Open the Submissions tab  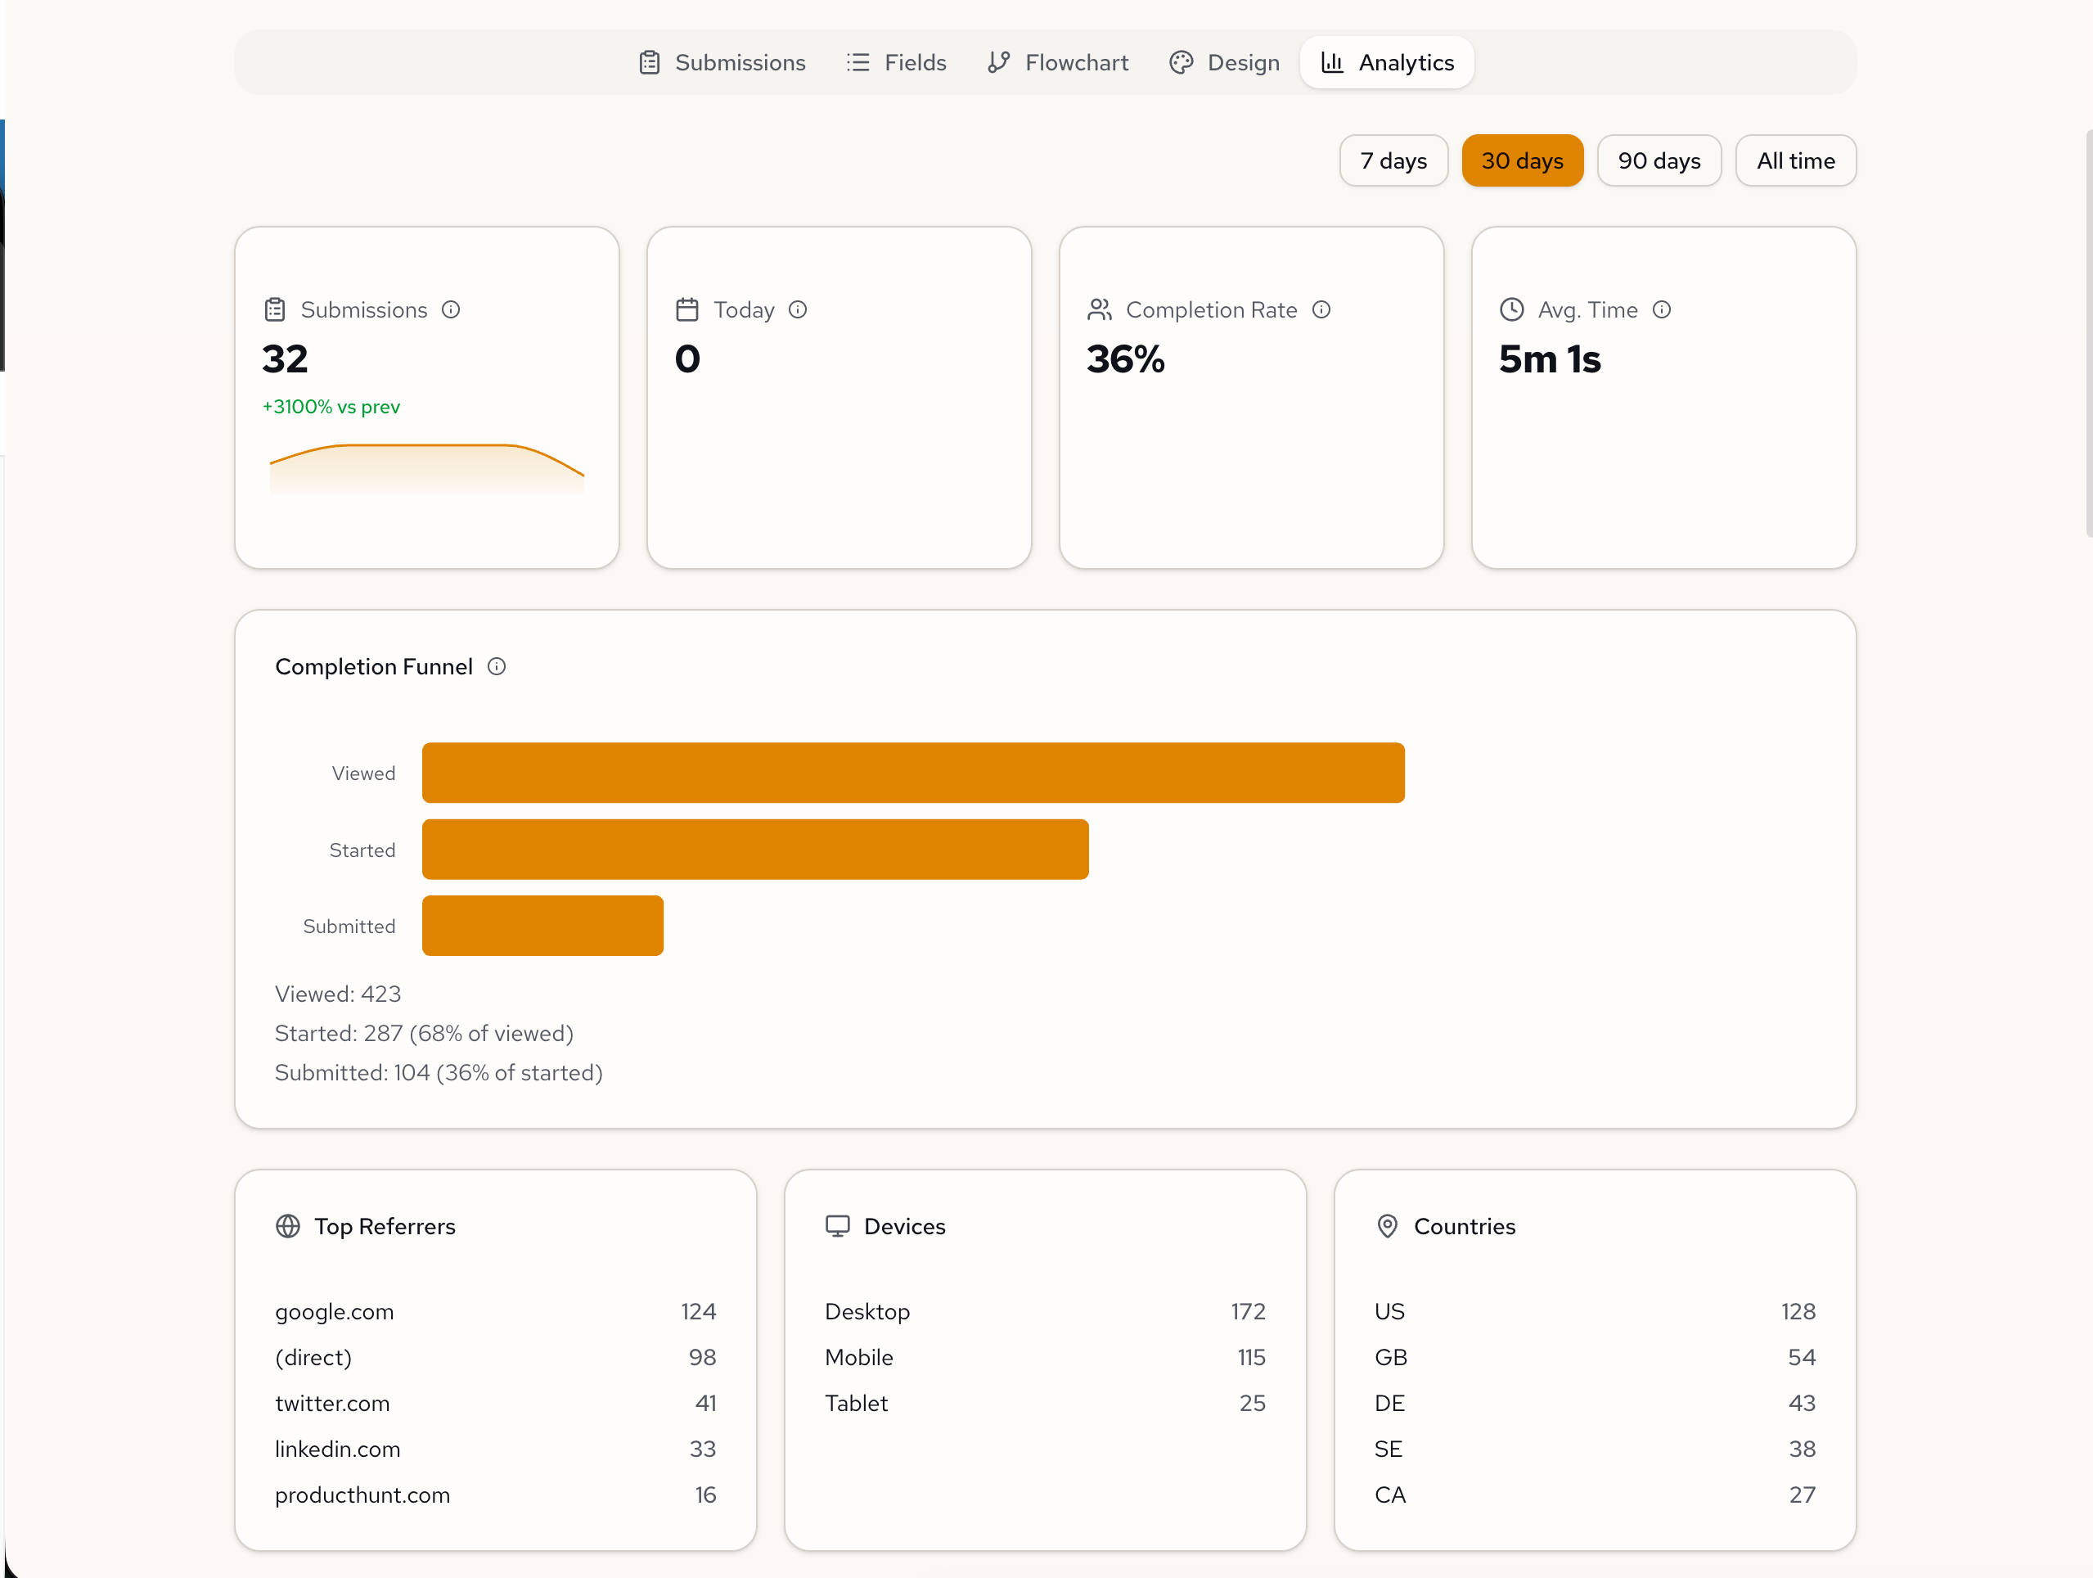722,62
